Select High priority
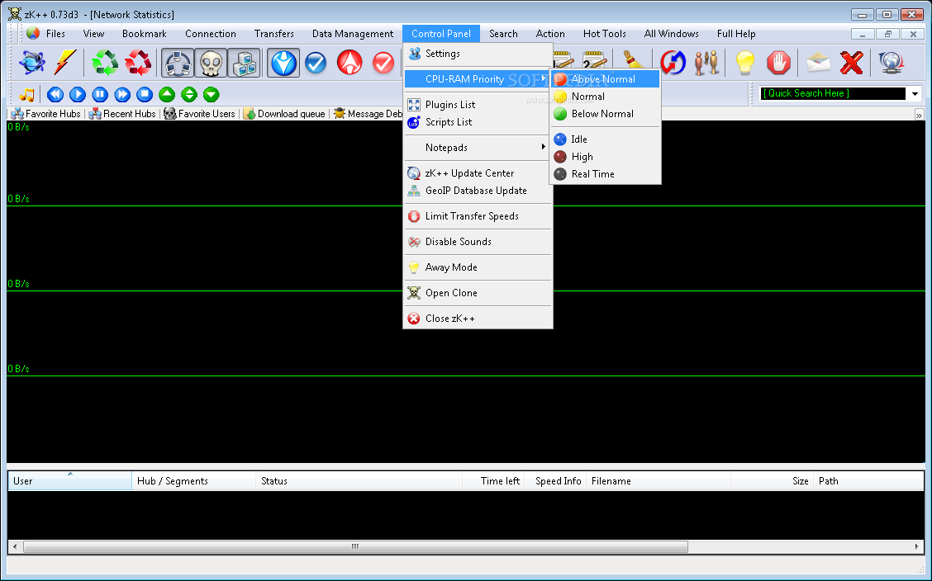 (x=605, y=156)
